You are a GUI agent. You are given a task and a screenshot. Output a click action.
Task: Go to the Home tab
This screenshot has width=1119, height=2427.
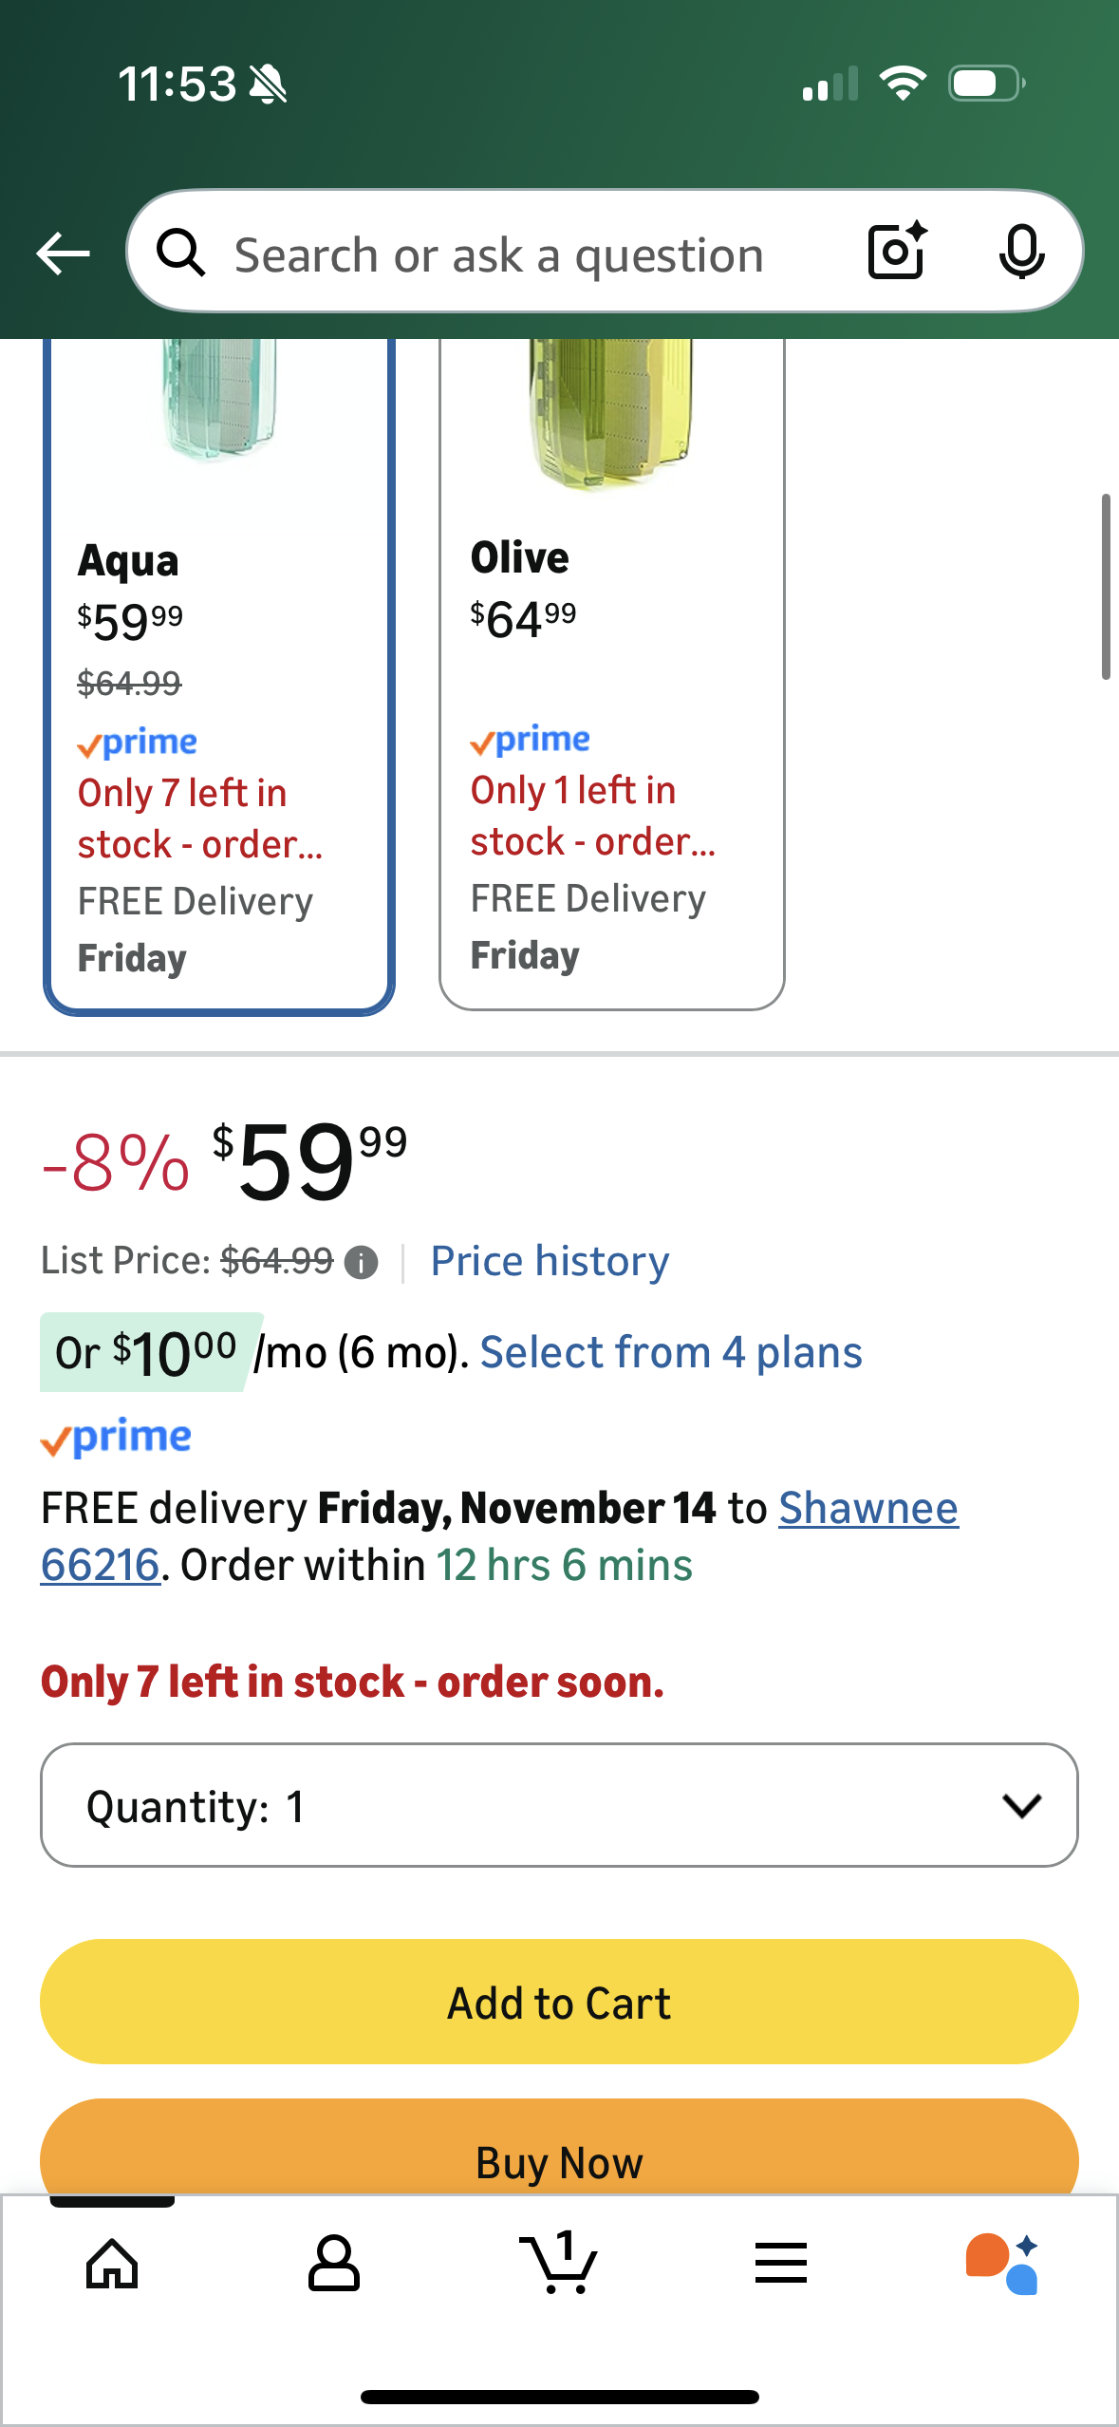click(x=112, y=2264)
